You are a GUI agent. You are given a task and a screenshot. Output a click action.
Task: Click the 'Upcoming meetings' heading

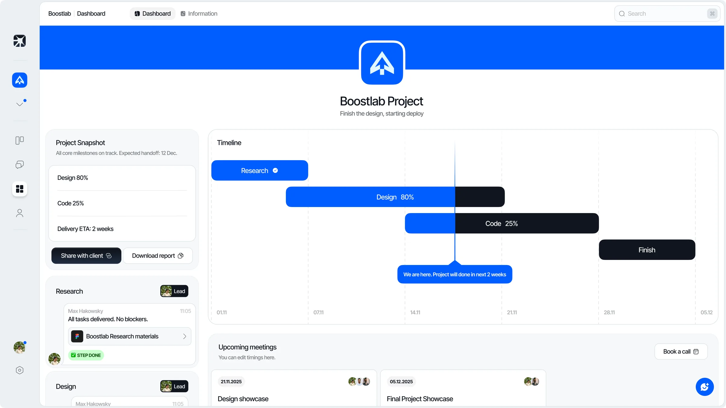247,347
